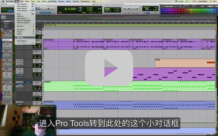The width and height of the screenshot is (218, 136).
Task: Select Bars|Beats main timebase ruler
Action: (x=7, y=21)
